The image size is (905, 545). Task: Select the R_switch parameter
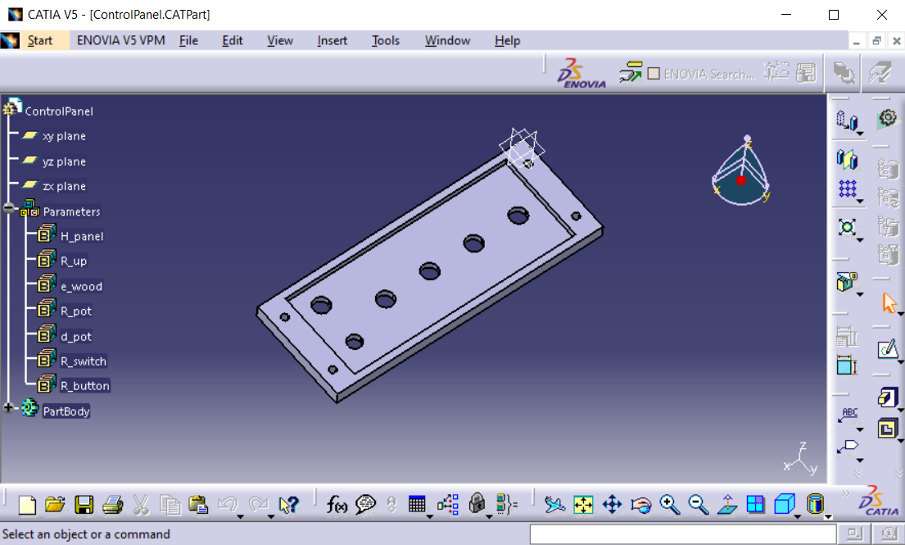84,361
